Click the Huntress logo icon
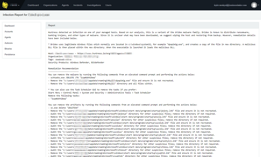Screen dimensions: 261x157 pos(5,5)
